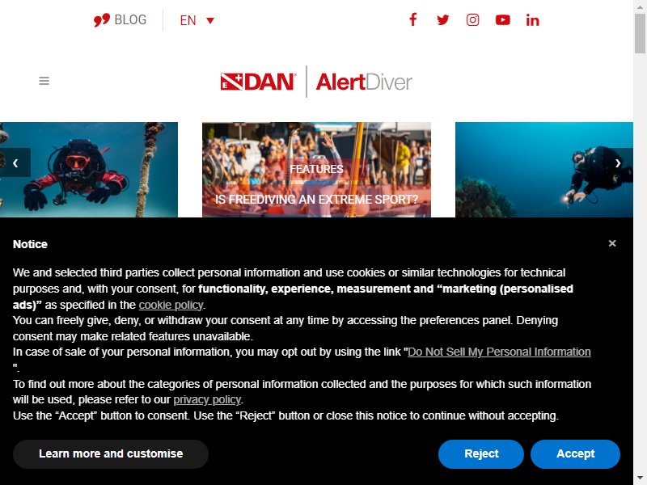The image size is (647, 485).
Task: Open Do Not Sell My Personal Information
Action: [x=499, y=352]
